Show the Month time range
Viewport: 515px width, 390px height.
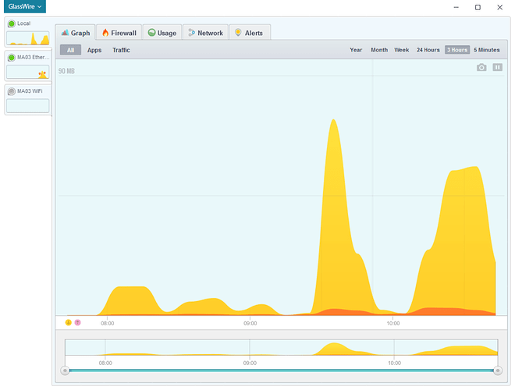click(x=379, y=50)
